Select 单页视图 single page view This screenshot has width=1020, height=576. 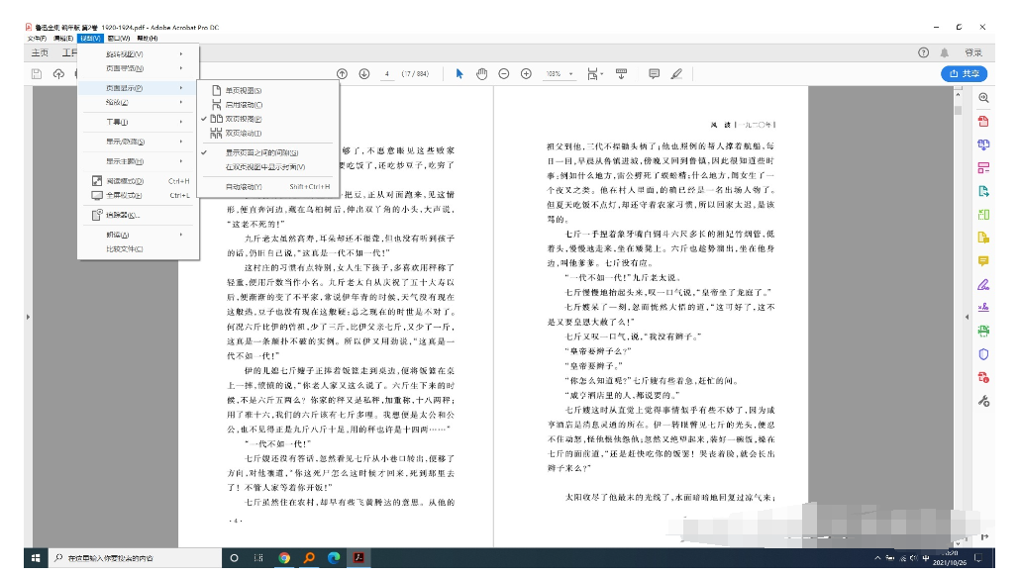click(x=268, y=90)
